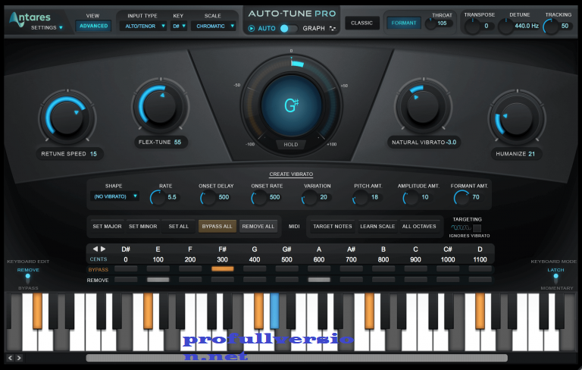Toggle All Octaves
Viewport: 582px width, 370px height.
[419, 226]
